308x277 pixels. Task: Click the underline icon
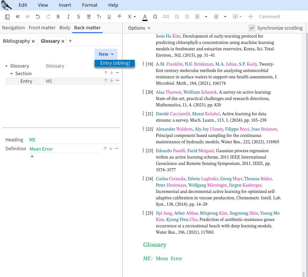pos(109,17)
